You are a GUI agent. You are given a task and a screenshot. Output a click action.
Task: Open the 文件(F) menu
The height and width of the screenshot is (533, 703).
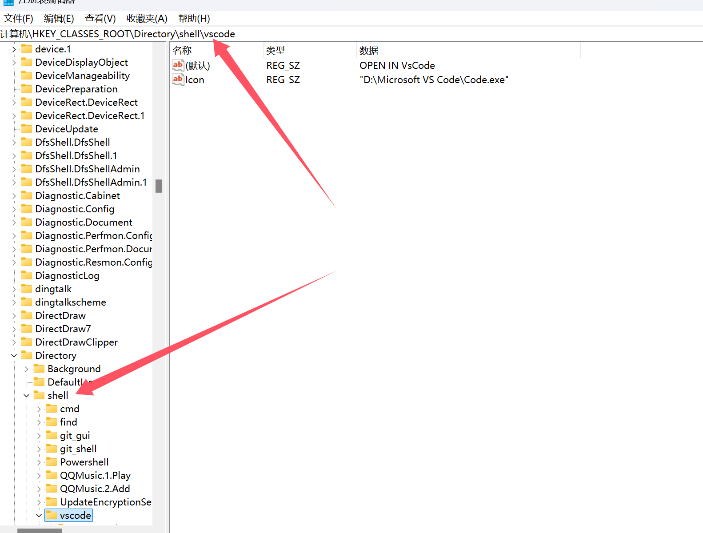point(18,19)
